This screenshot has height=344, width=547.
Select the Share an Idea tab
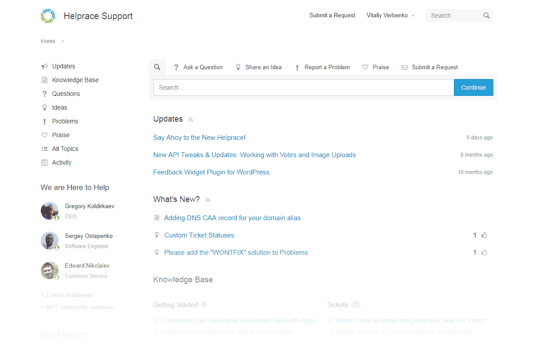[x=258, y=67]
